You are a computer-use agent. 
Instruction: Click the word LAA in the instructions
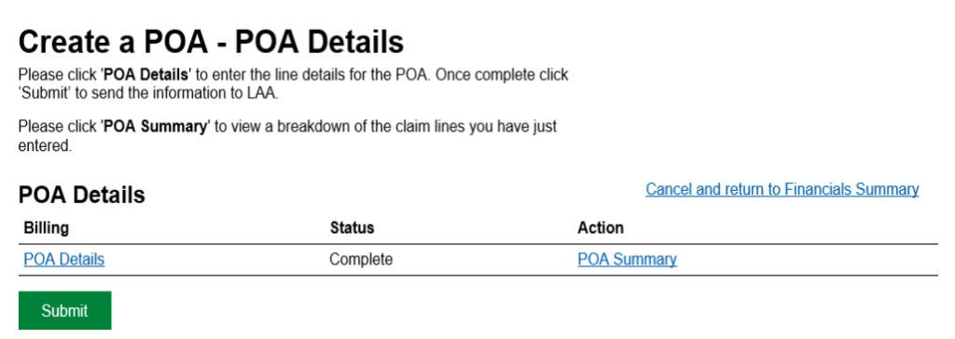click(x=263, y=95)
